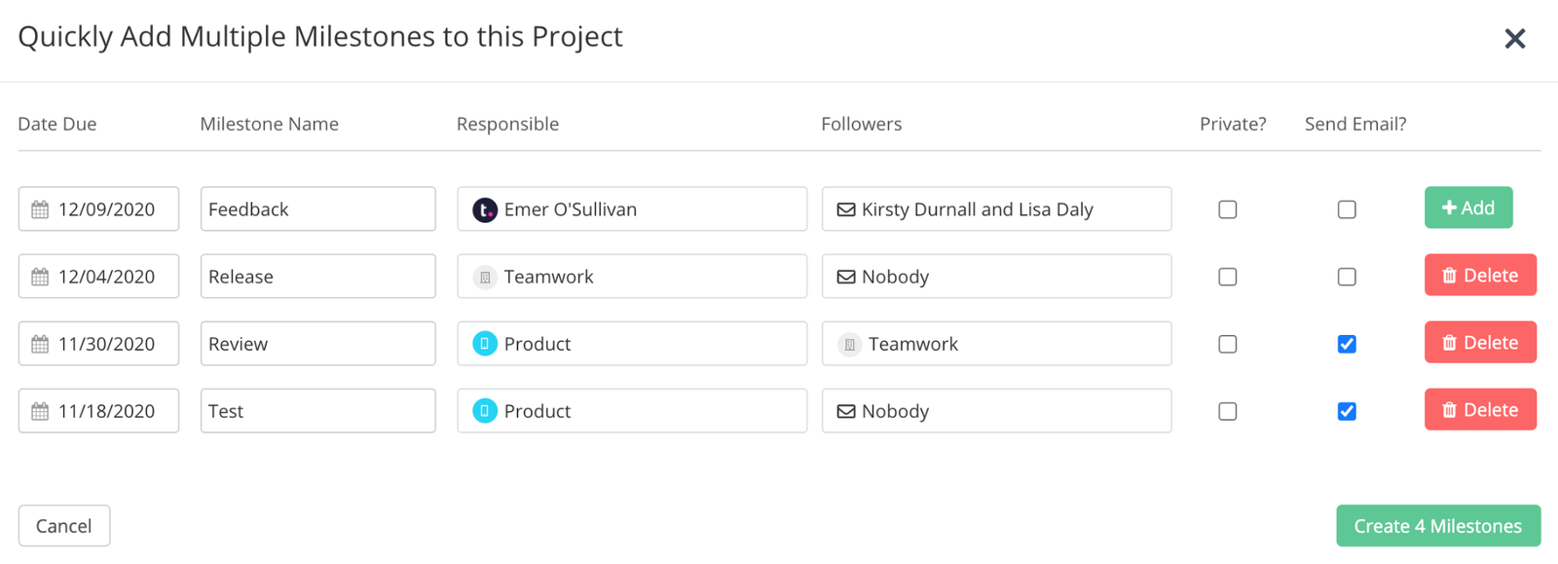
Task: Click plus icon on the Add button
Action: coord(1449,207)
